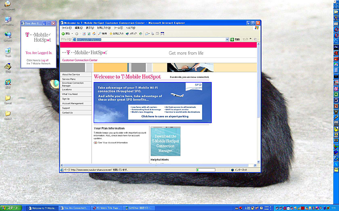The image size is (339, 211).
Task: Open the Search (検索) toolbar button
Action: [x=103, y=33]
